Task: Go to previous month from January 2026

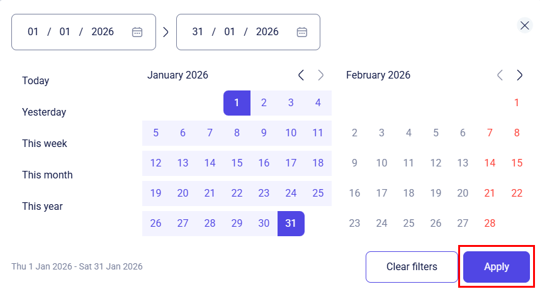Action: 301,75
